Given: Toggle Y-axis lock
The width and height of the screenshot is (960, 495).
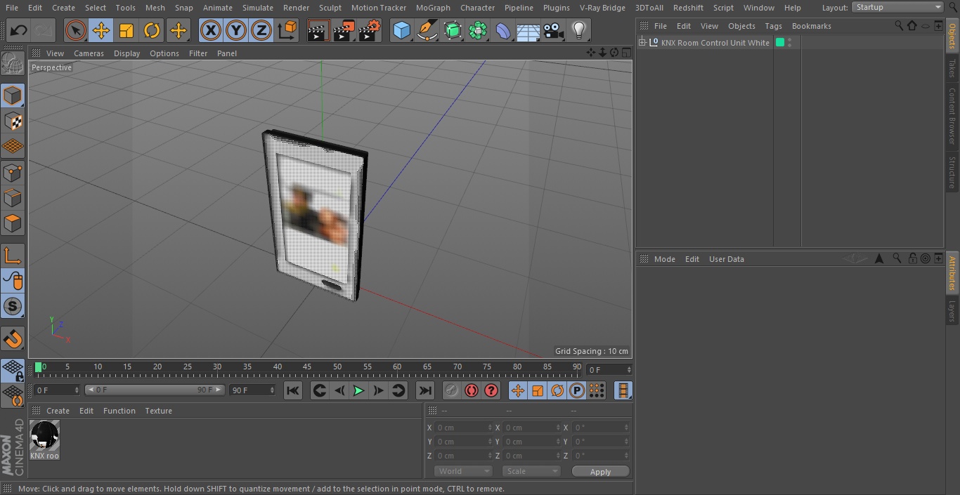Looking at the screenshot, I should [x=236, y=30].
